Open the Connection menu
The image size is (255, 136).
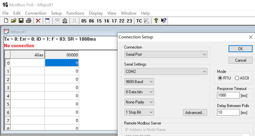[x=36, y=13]
